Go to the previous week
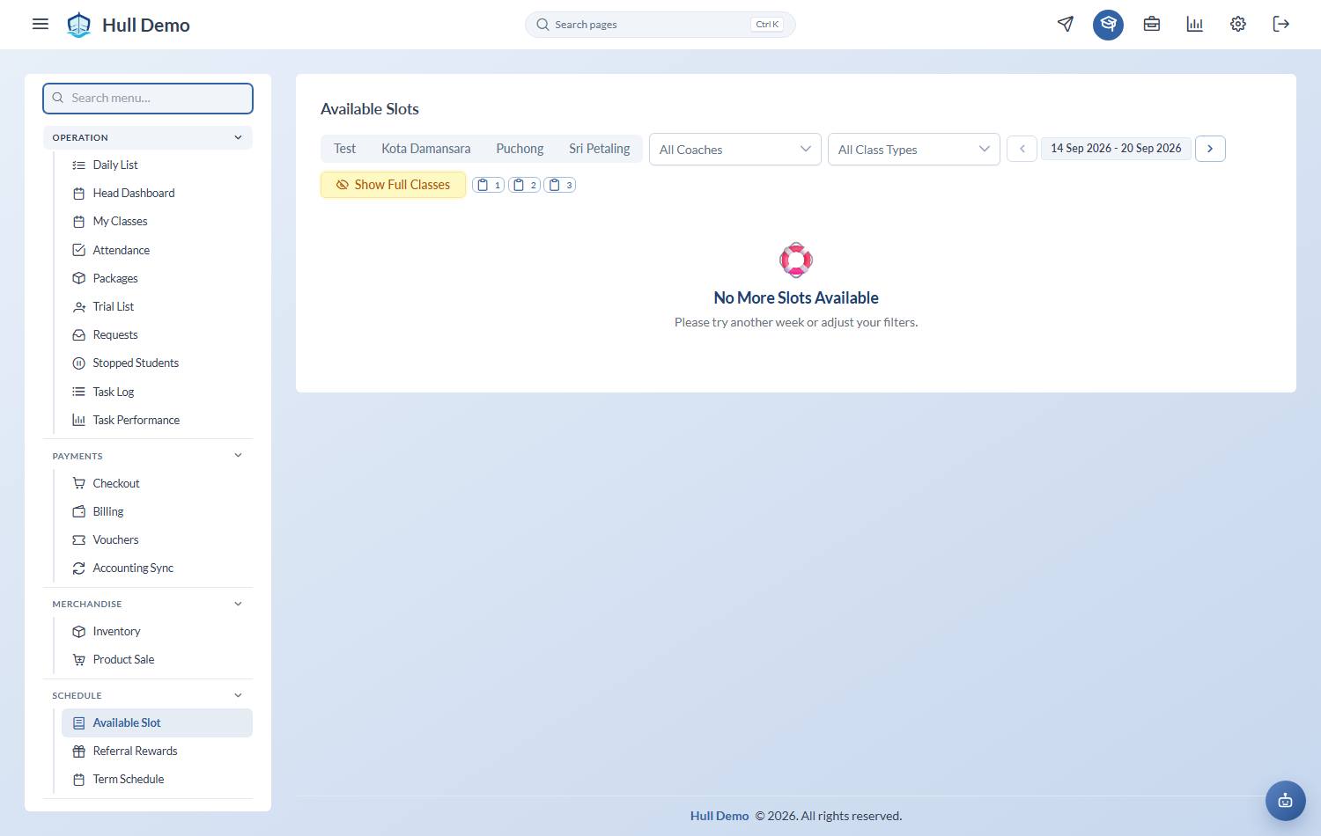Viewport: 1321px width, 836px height. [x=1022, y=149]
